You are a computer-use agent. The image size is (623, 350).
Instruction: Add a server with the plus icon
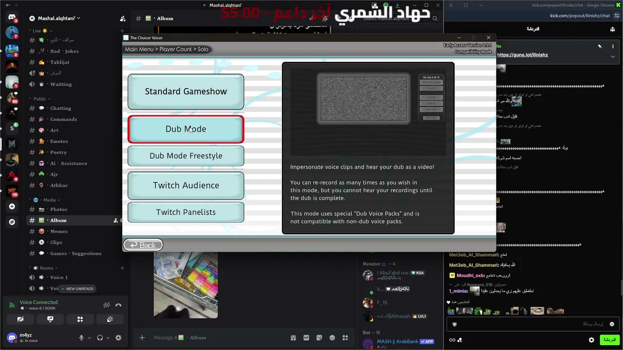coord(12,206)
